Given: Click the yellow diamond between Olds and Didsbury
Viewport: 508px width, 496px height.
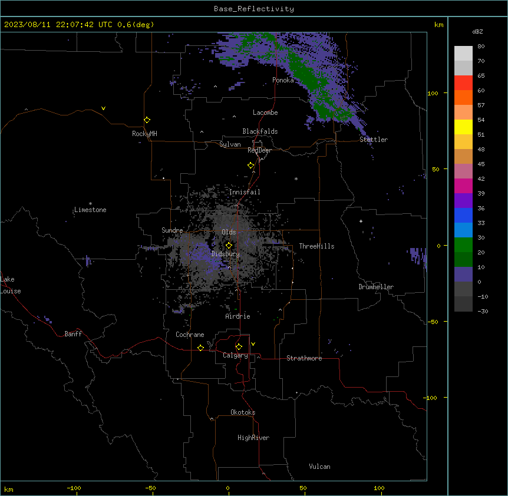Looking at the screenshot, I should coord(229,246).
